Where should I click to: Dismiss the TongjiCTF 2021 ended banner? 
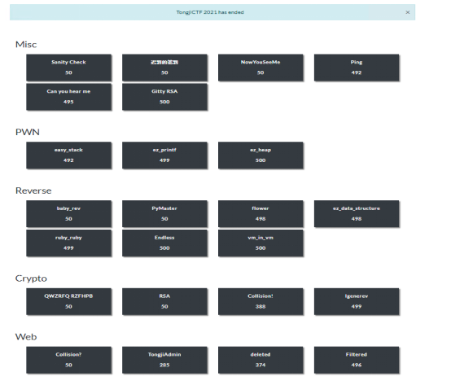point(408,12)
